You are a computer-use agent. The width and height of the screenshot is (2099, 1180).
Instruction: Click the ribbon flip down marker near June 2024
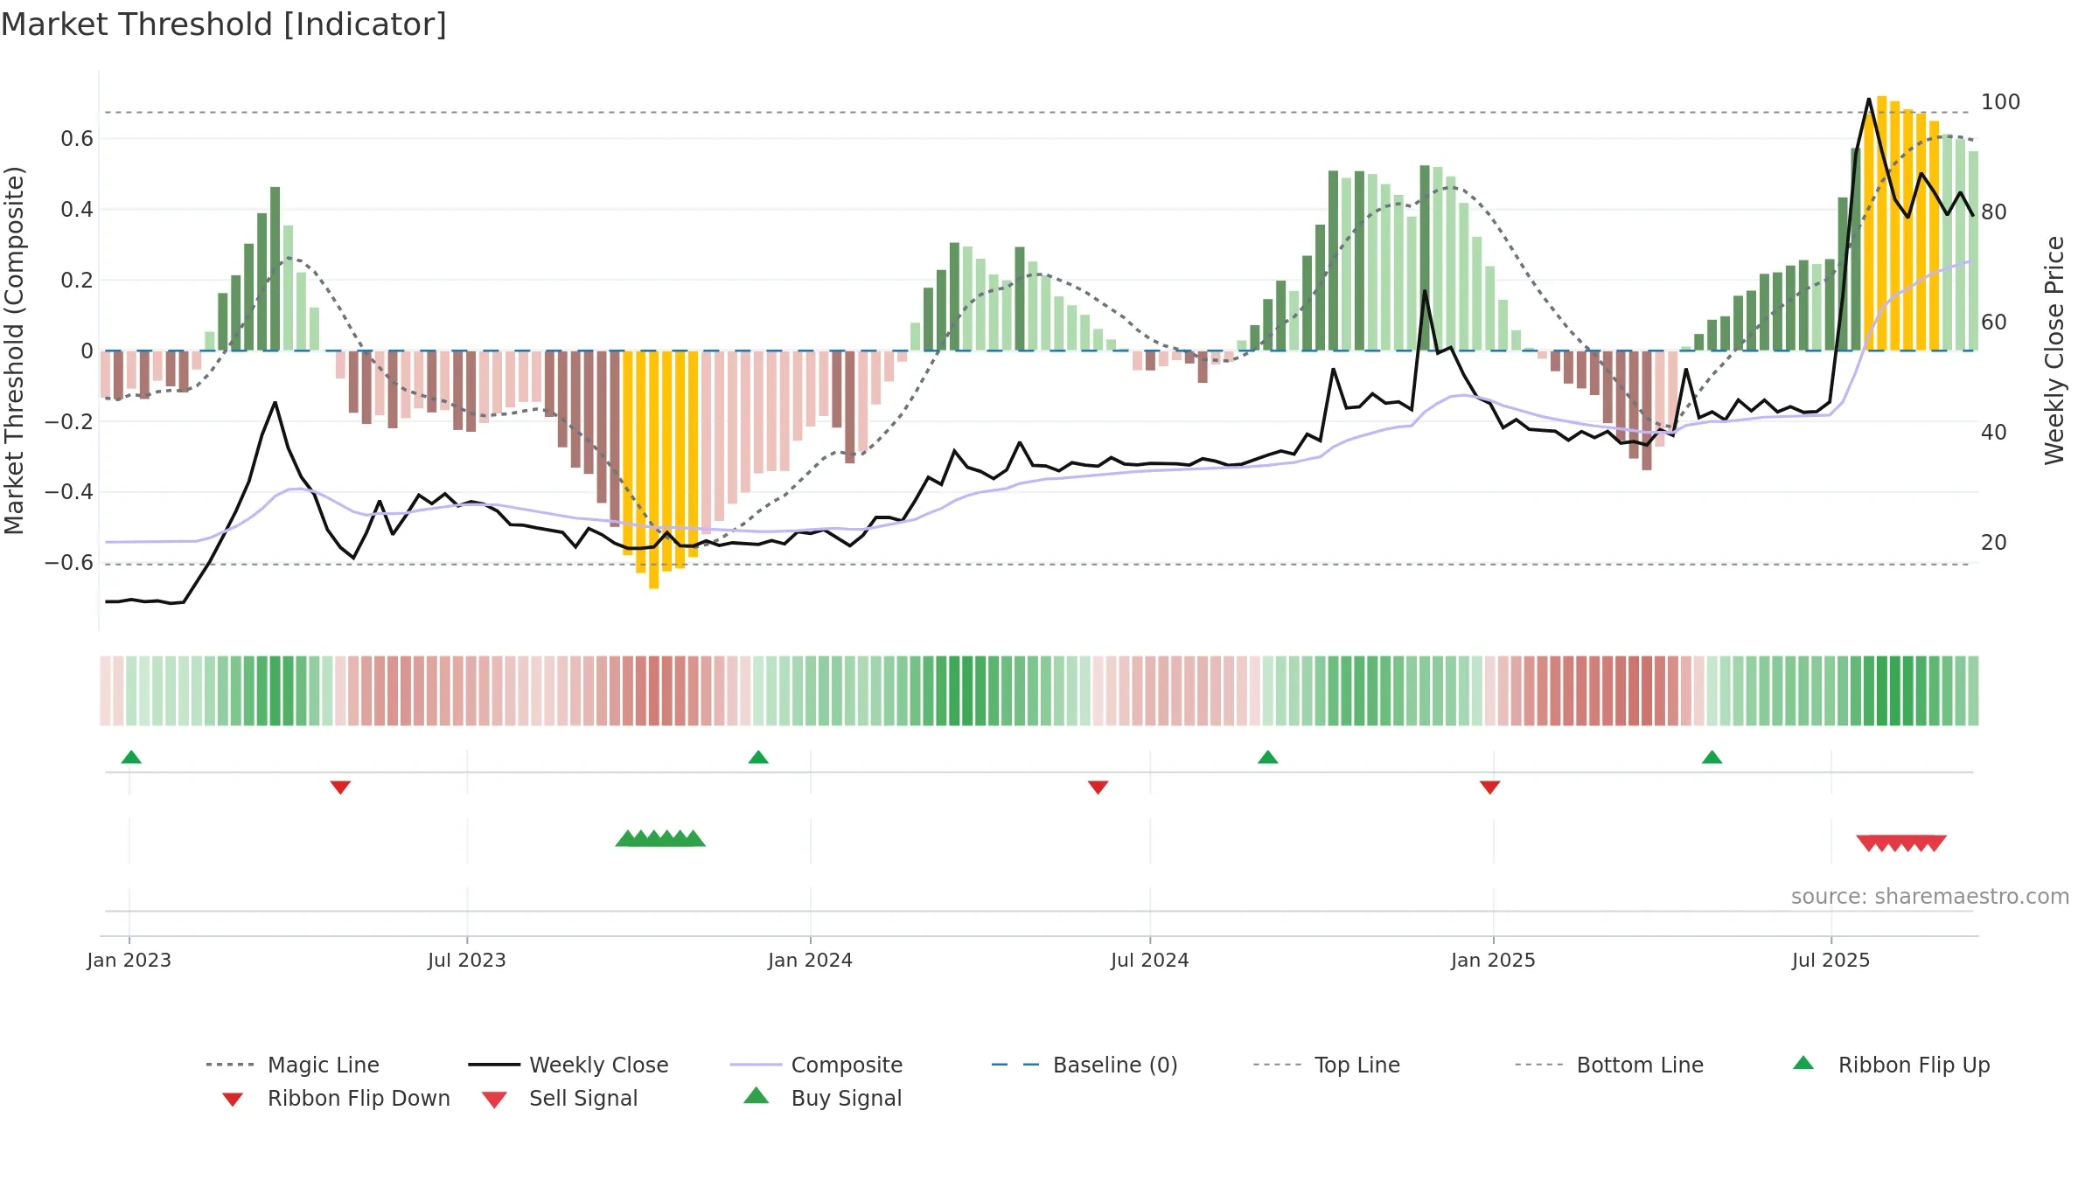tap(1098, 788)
